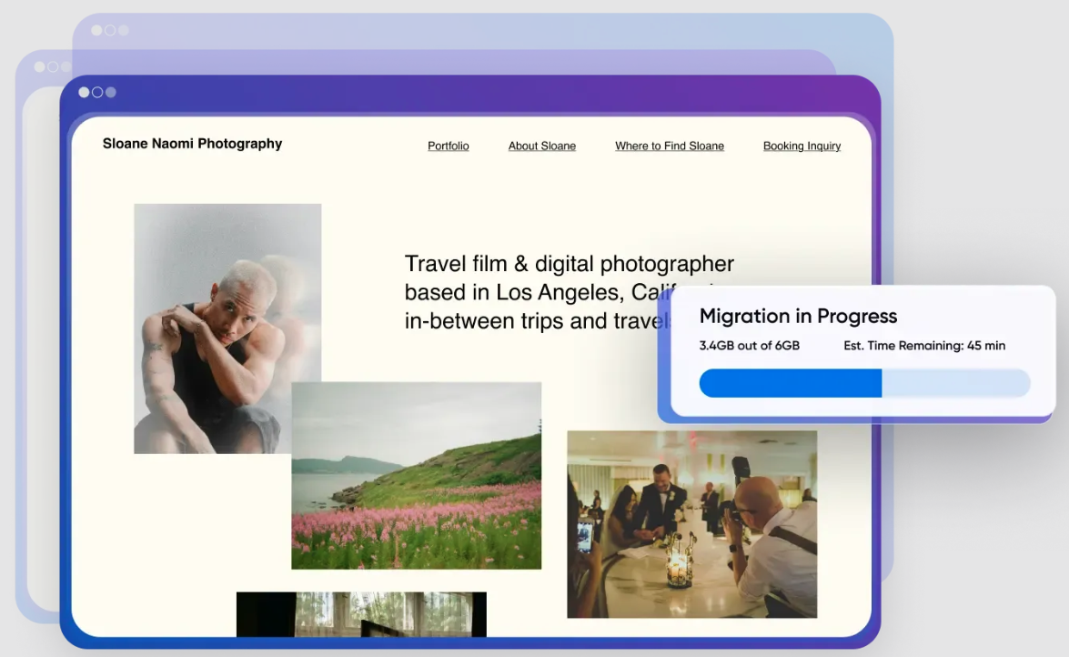
Task: Click the hollow middle window dot
Action: pos(97,92)
